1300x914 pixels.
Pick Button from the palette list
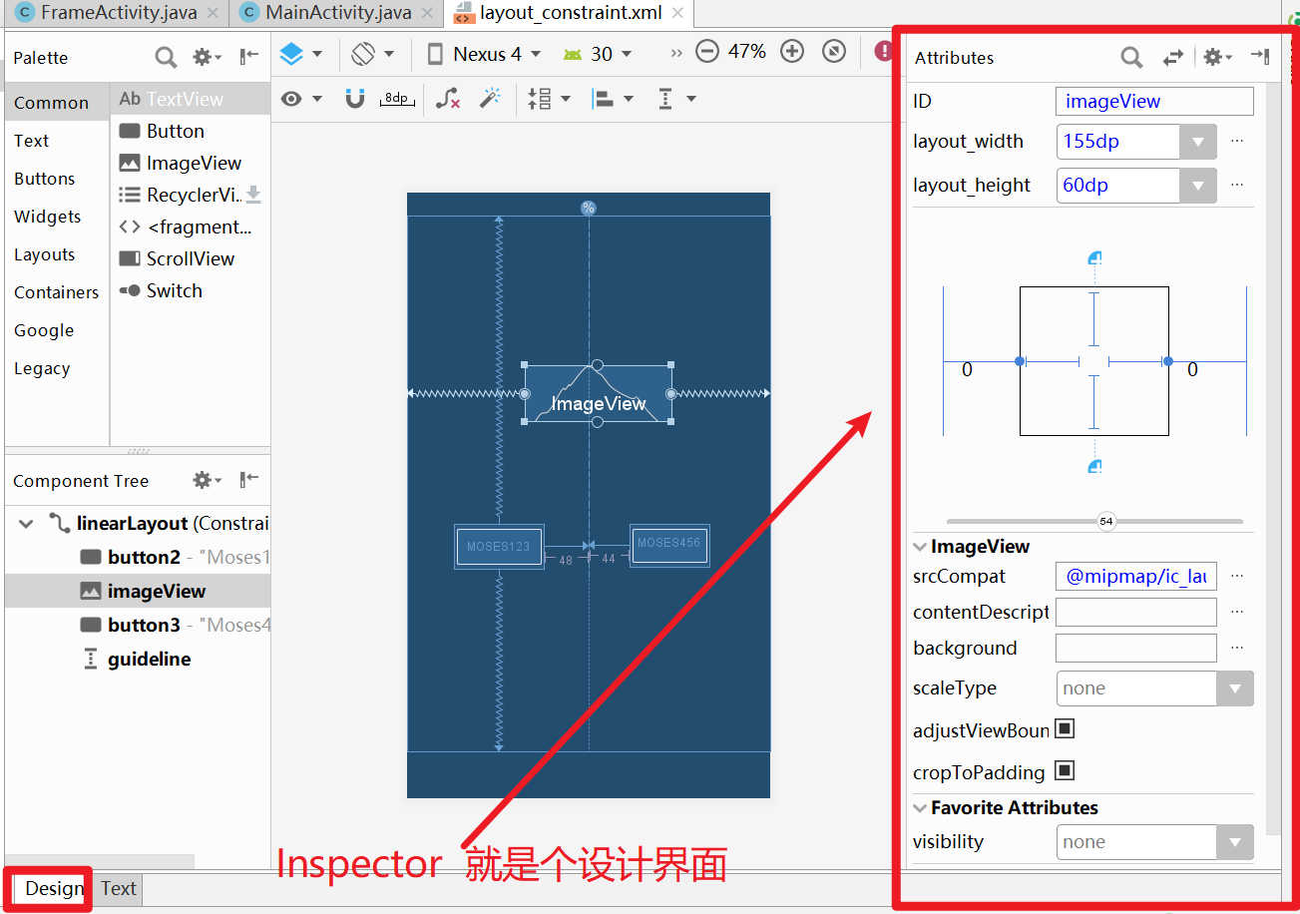coord(190,131)
